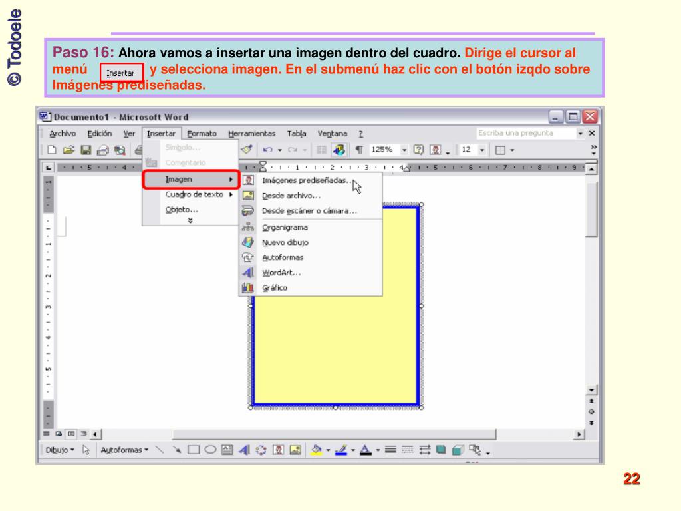Select the Arrow tool in the Drawing toolbar
Viewport: 681px width, 511px height.
click(x=177, y=450)
